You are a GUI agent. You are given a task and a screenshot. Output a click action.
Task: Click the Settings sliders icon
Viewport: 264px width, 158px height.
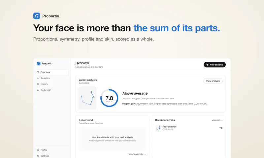pyautogui.click(x=38, y=156)
